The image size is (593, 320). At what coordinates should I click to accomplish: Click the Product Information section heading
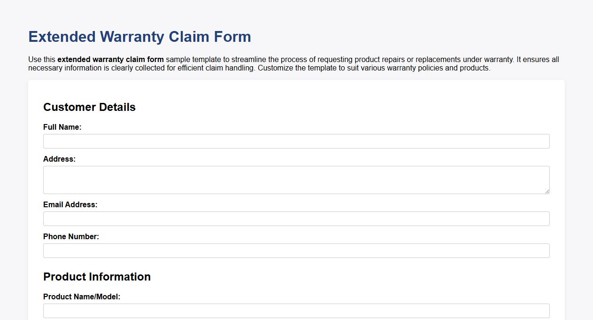pyautogui.click(x=97, y=277)
